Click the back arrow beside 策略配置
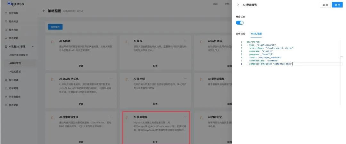 coord(44,11)
